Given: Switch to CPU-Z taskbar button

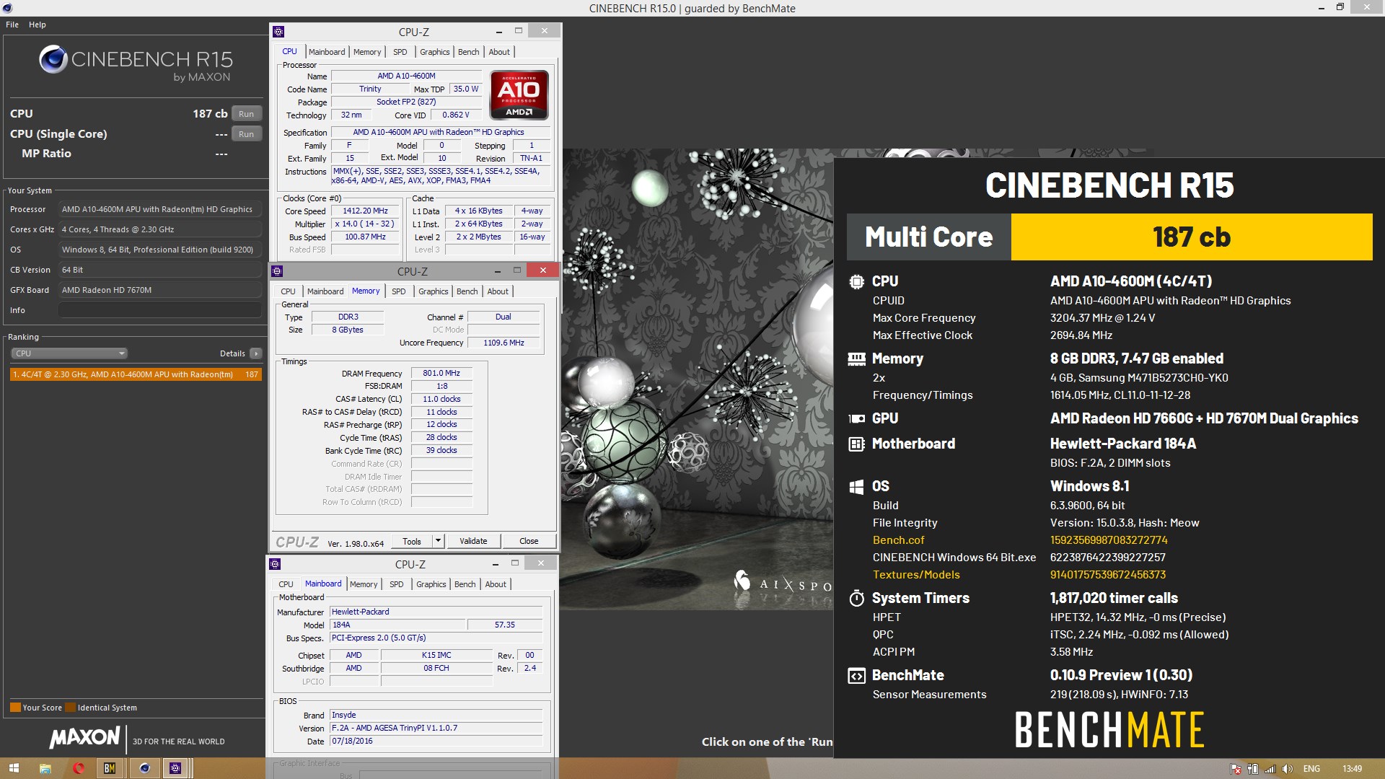Looking at the screenshot, I should [x=175, y=768].
